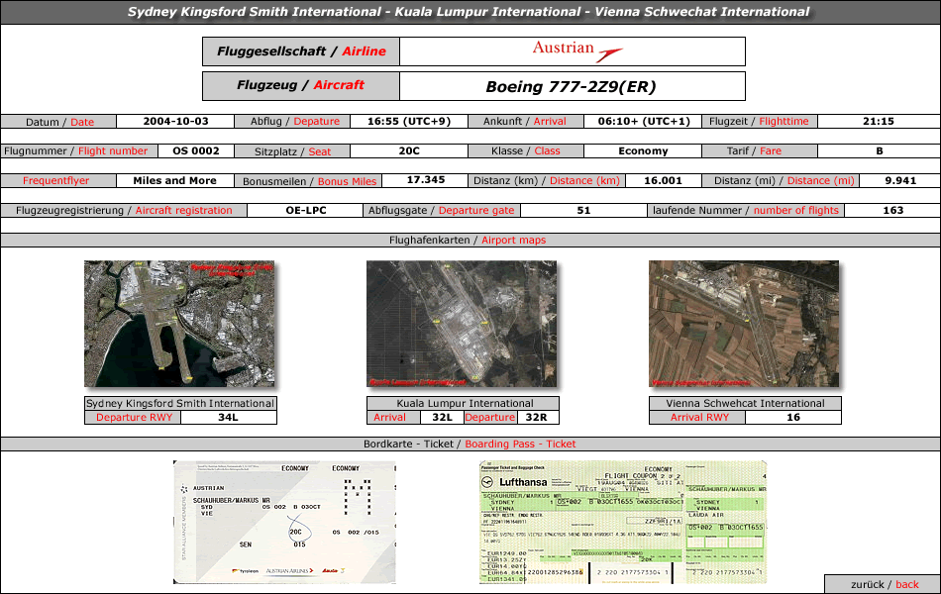
Task: Select Sydney departure runway 34L
Action: (x=228, y=418)
